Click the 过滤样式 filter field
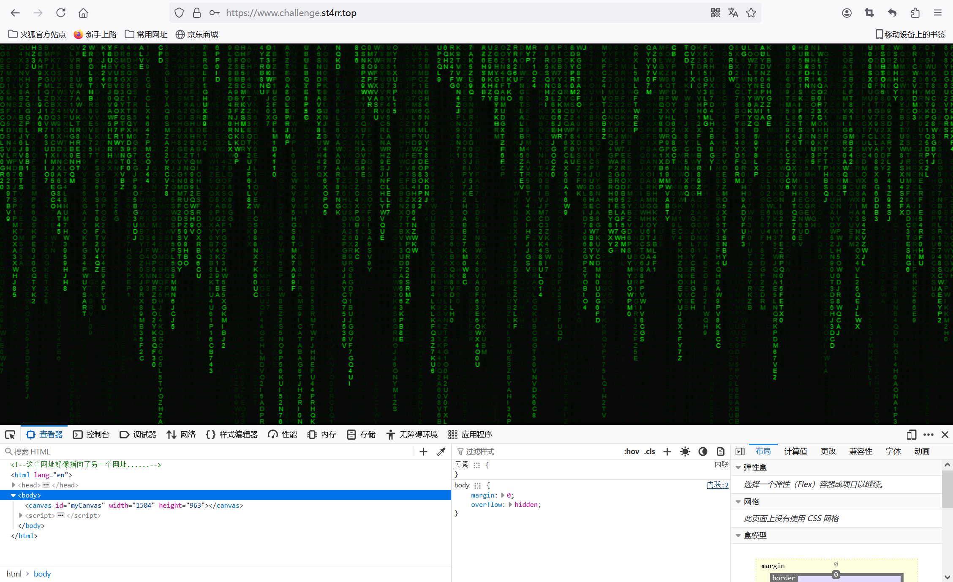The height and width of the screenshot is (582, 953). [x=536, y=452]
